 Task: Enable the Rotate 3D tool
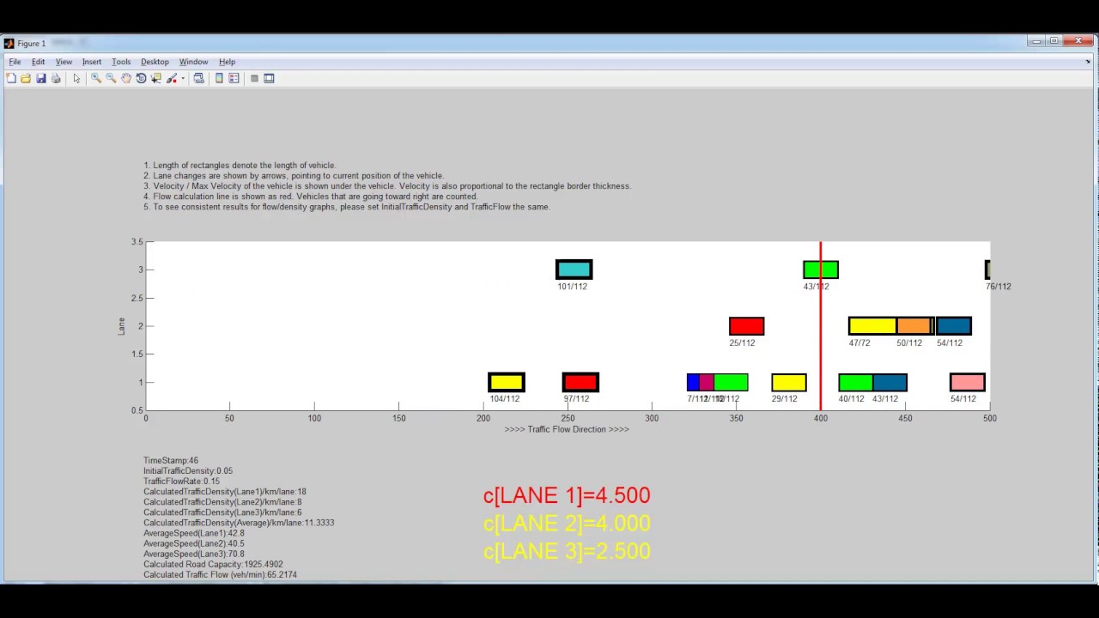[141, 78]
